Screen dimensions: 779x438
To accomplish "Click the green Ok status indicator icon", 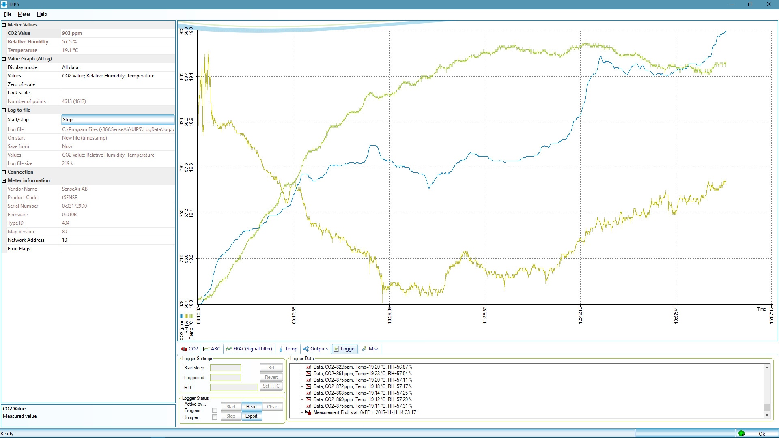I will tap(742, 434).
